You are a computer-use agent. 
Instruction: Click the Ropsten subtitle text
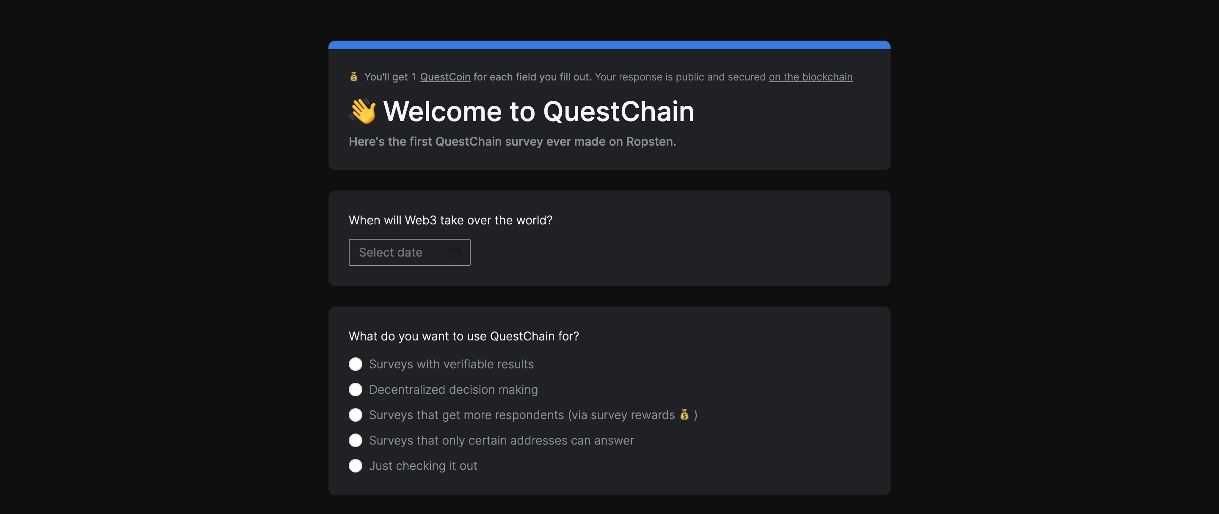[513, 141]
